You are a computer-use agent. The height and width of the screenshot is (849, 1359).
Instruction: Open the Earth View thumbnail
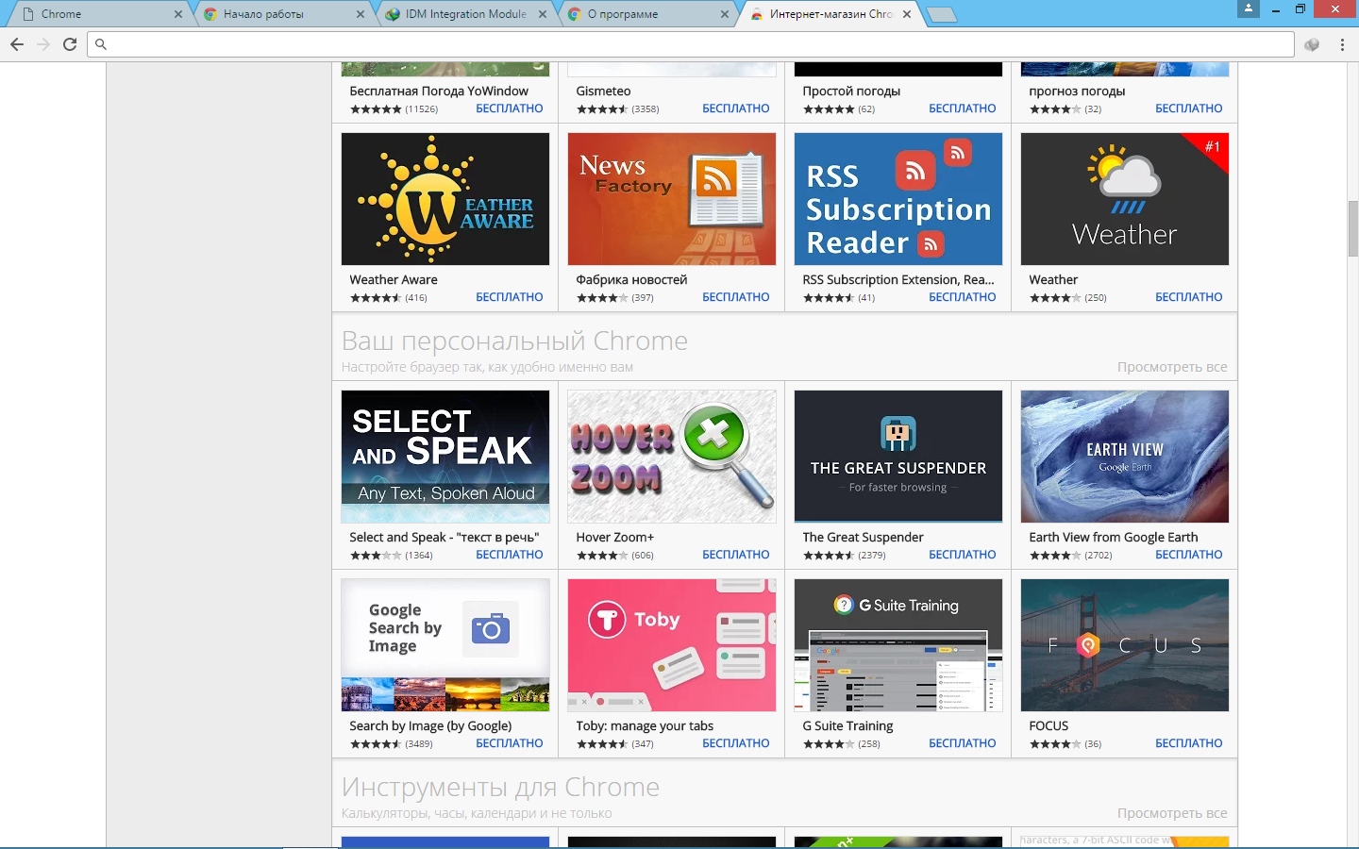(1125, 457)
